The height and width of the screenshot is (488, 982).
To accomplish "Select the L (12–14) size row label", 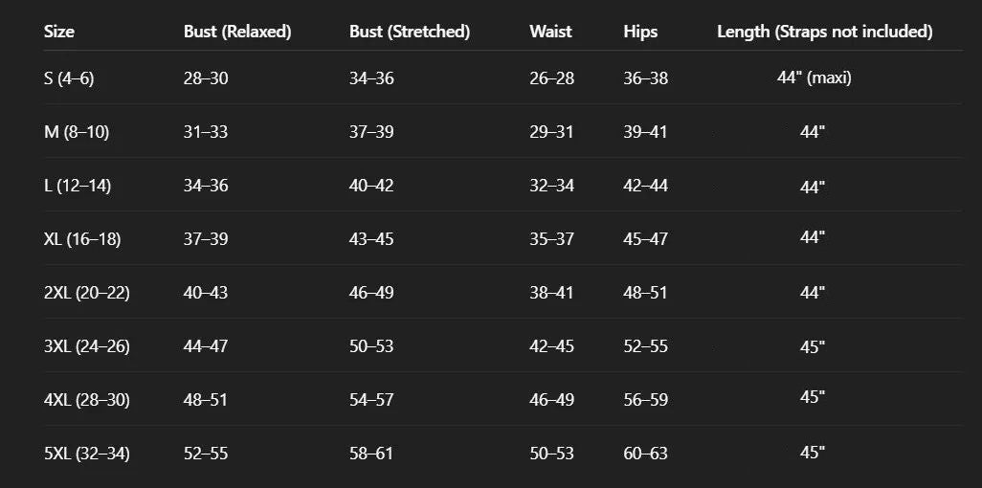I will (x=78, y=186).
